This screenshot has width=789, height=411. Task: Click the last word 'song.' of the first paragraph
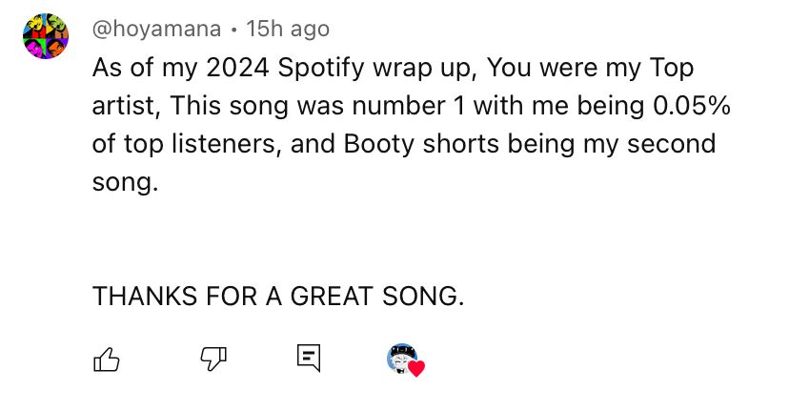[x=125, y=182]
